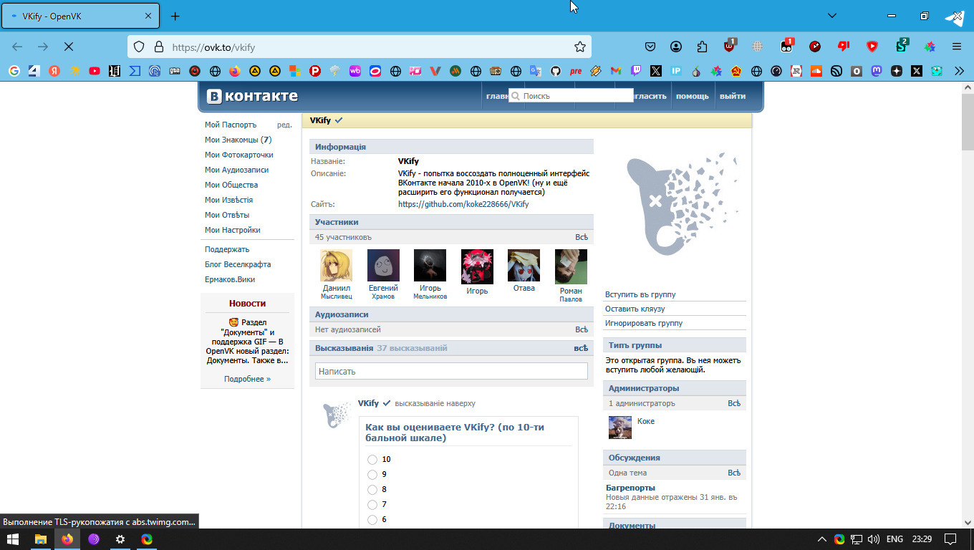
Task: Open the Mastodon bookmark icon
Action: tap(876, 71)
